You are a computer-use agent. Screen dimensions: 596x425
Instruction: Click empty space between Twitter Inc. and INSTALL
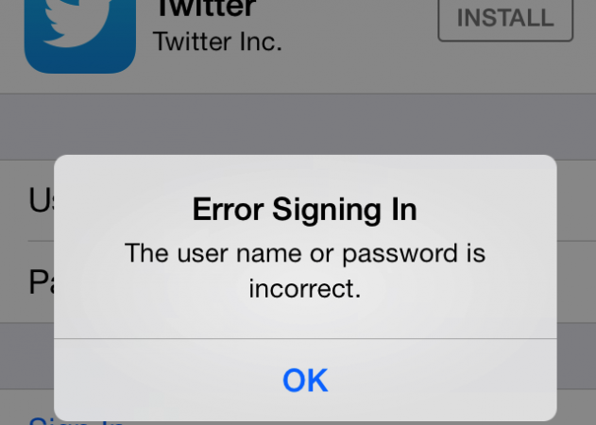(359, 34)
